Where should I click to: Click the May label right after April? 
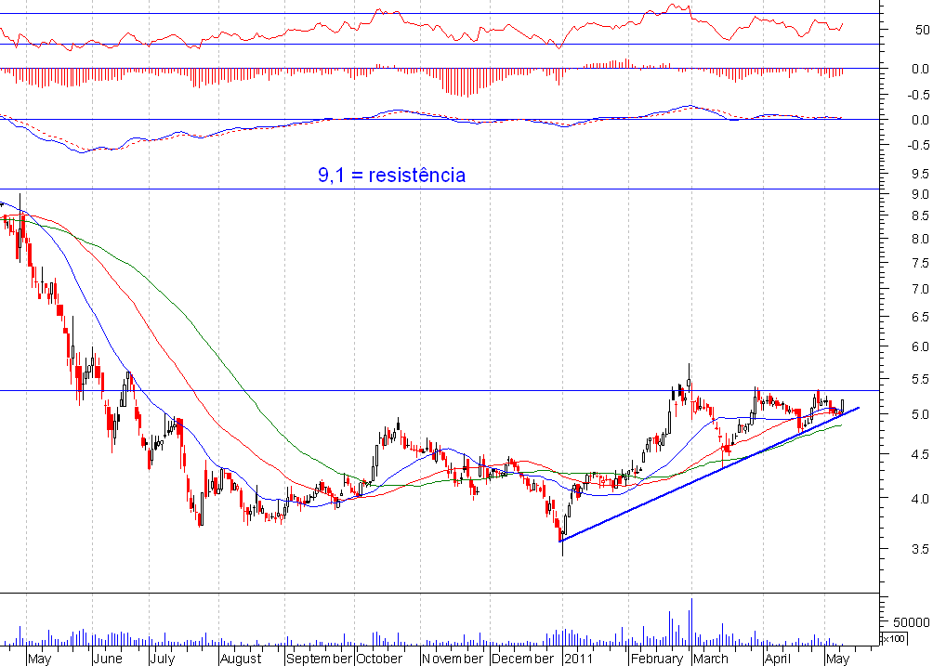(838, 659)
